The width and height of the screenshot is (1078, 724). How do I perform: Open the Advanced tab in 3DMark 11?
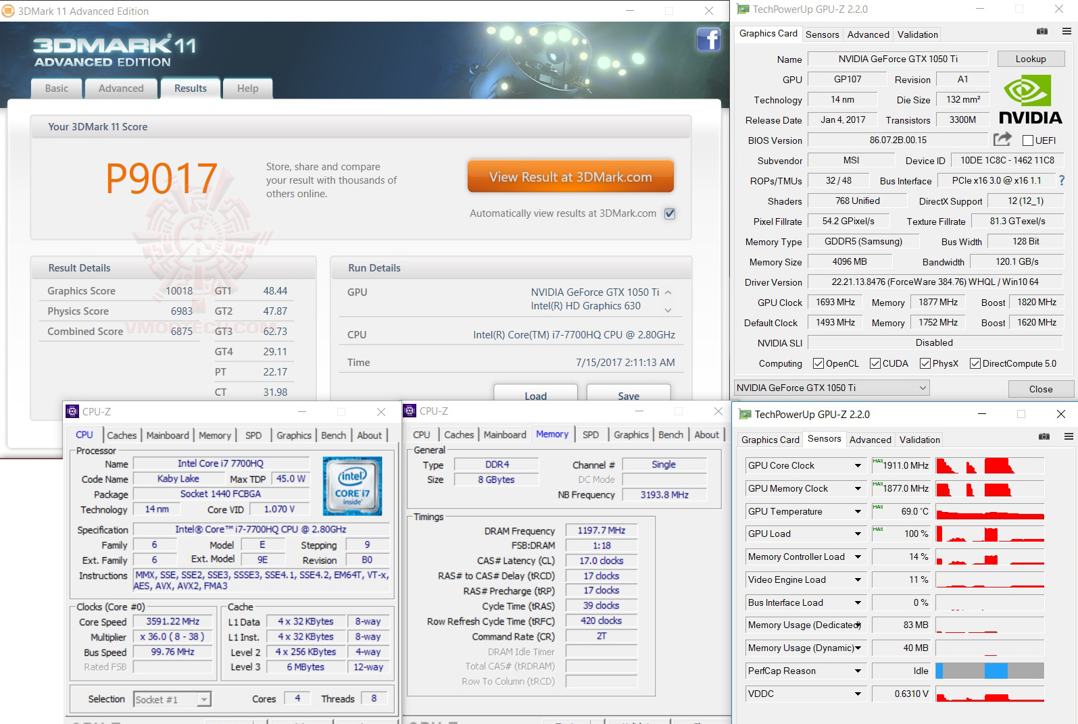tap(121, 88)
